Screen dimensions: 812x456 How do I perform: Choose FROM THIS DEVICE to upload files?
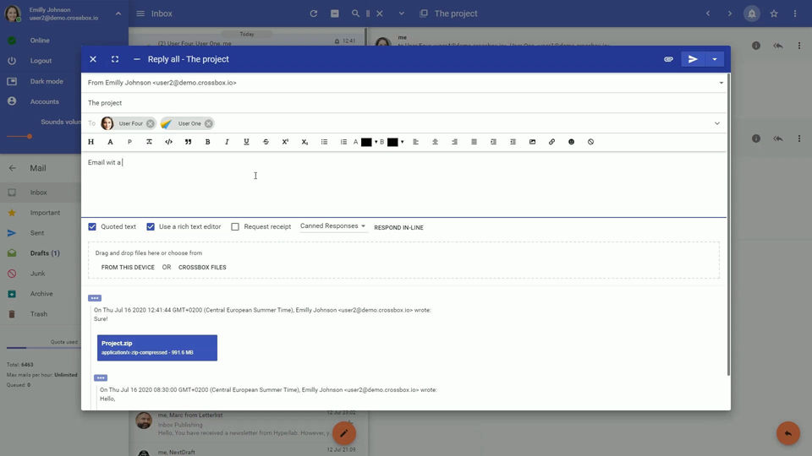point(128,268)
